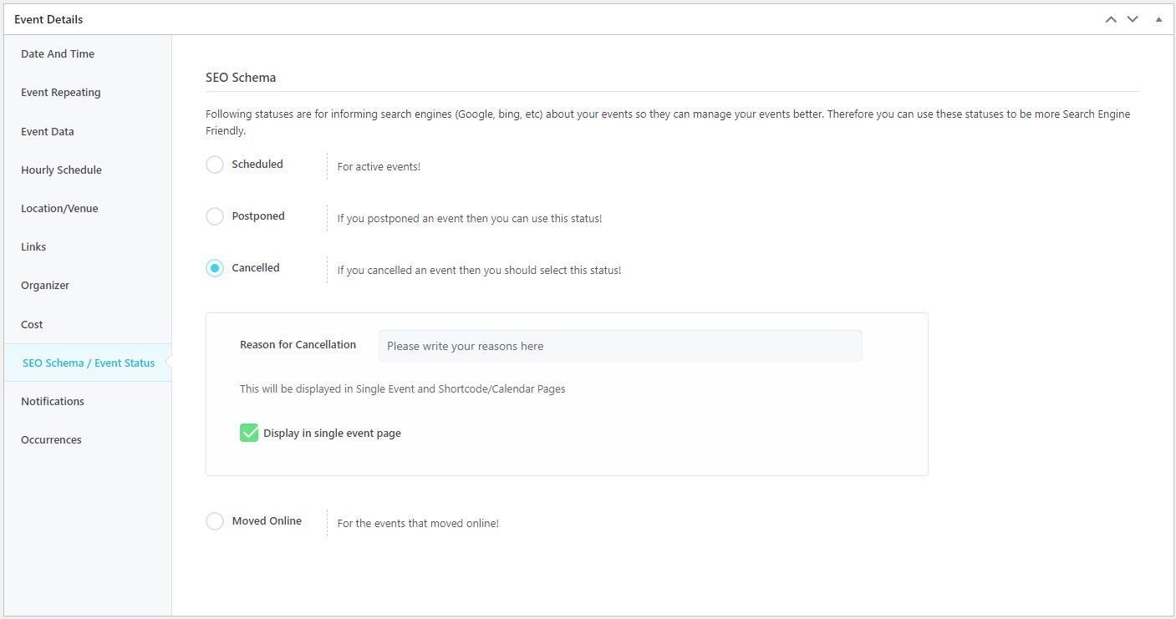Select the Scheduled status radio
Screen dimensions: 1176x619
coord(215,165)
